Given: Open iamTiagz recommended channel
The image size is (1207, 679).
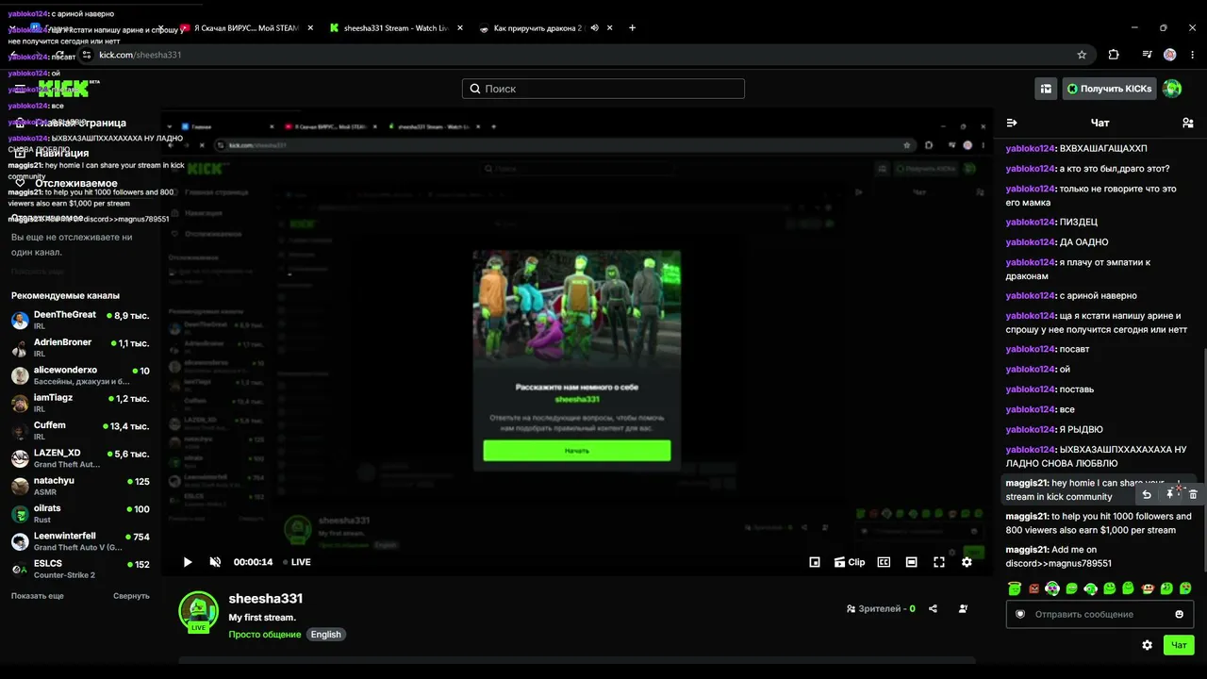Looking at the screenshot, I should coord(80,403).
